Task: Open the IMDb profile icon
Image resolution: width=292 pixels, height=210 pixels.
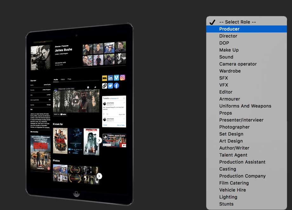Action: [104, 78]
